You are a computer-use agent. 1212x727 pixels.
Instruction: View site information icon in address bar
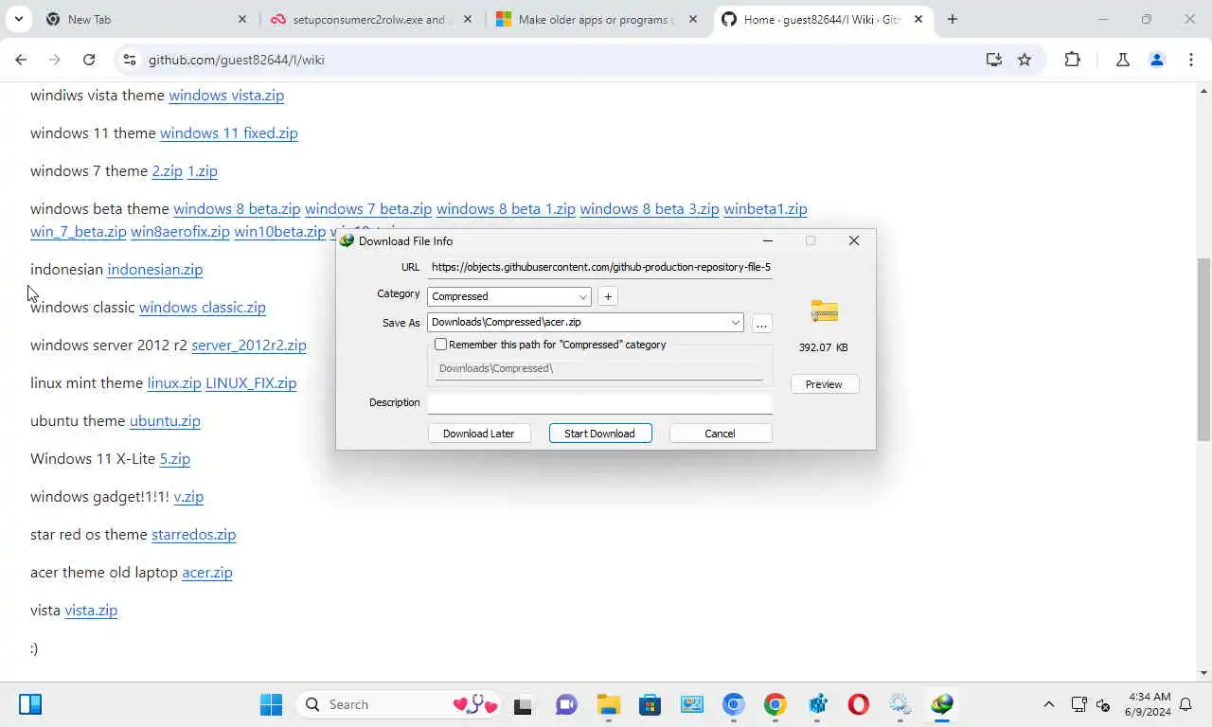tap(130, 60)
